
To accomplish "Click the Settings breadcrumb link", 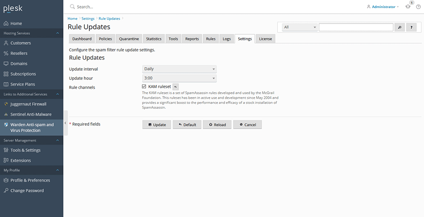I will pyautogui.click(x=88, y=18).
